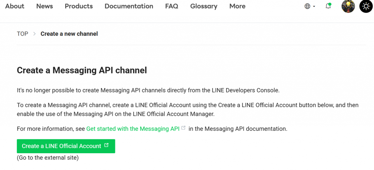Viewport: 374px width, 170px height.
Task: Click the '(Go to the external site)' note
Action: [48, 158]
